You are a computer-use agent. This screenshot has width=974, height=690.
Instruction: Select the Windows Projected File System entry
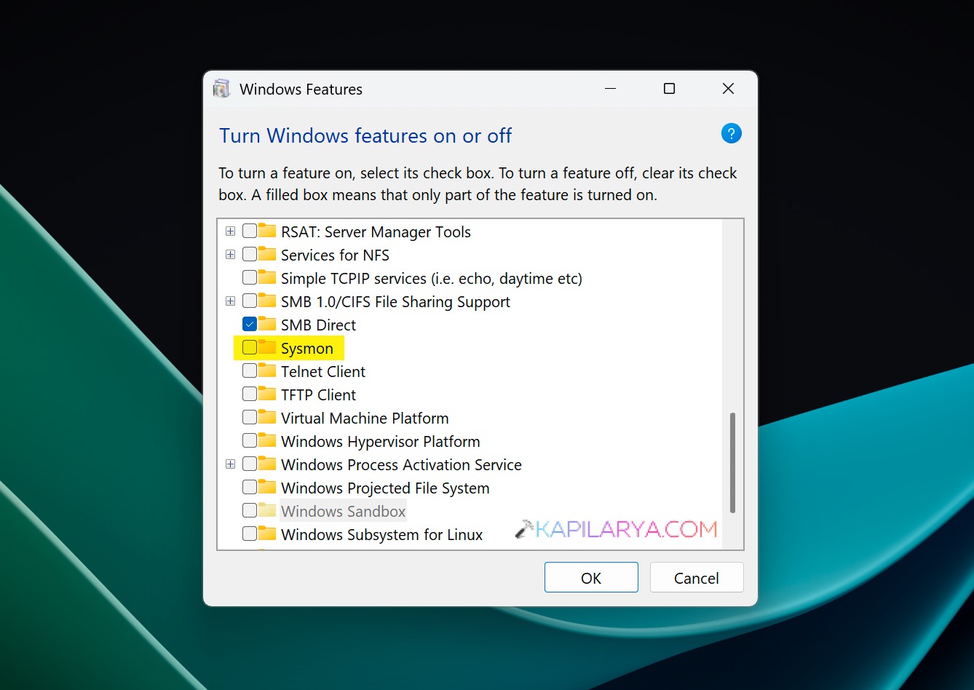pyautogui.click(x=384, y=488)
